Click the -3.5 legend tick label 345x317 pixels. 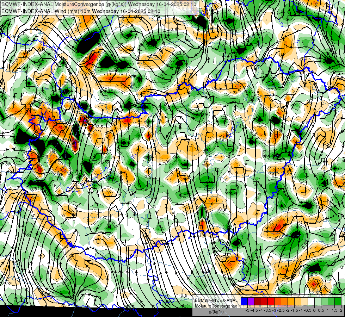pos(268,310)
